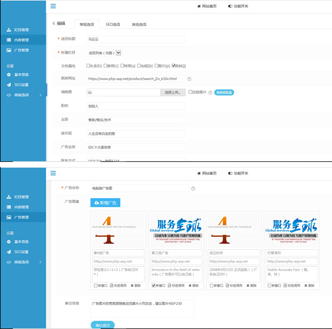Click the image icon in 缩略图 field
The height and width of the screenshot is (329, 332).
tap(89, 92)
